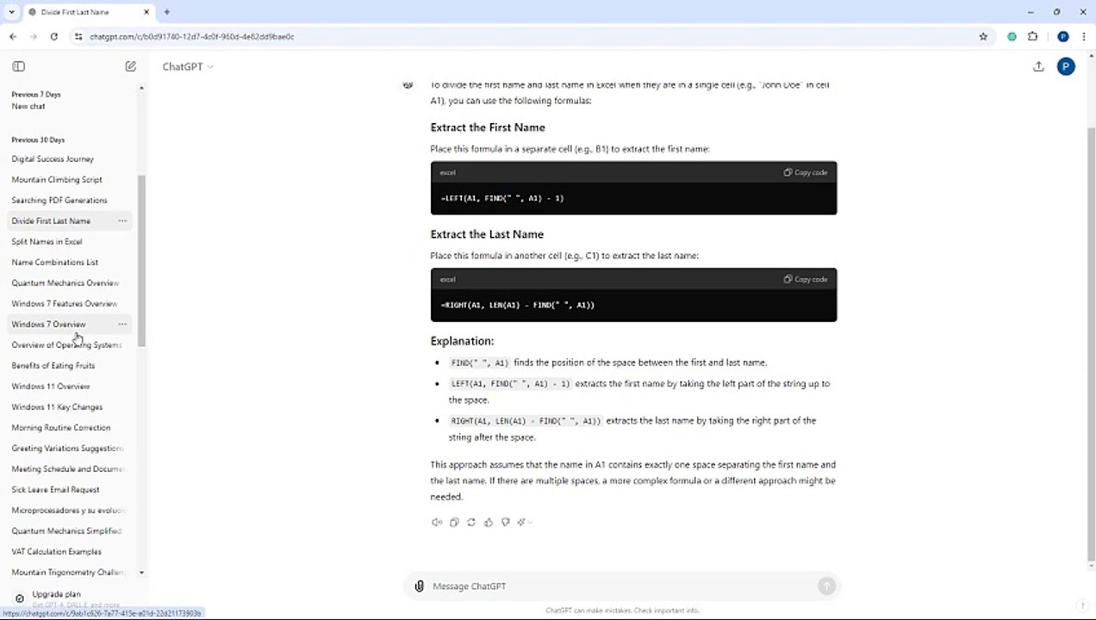The image size is (1096, 620).
Task: Open the profile avatar menu in ChatGPT
Action: point(1066,66)
